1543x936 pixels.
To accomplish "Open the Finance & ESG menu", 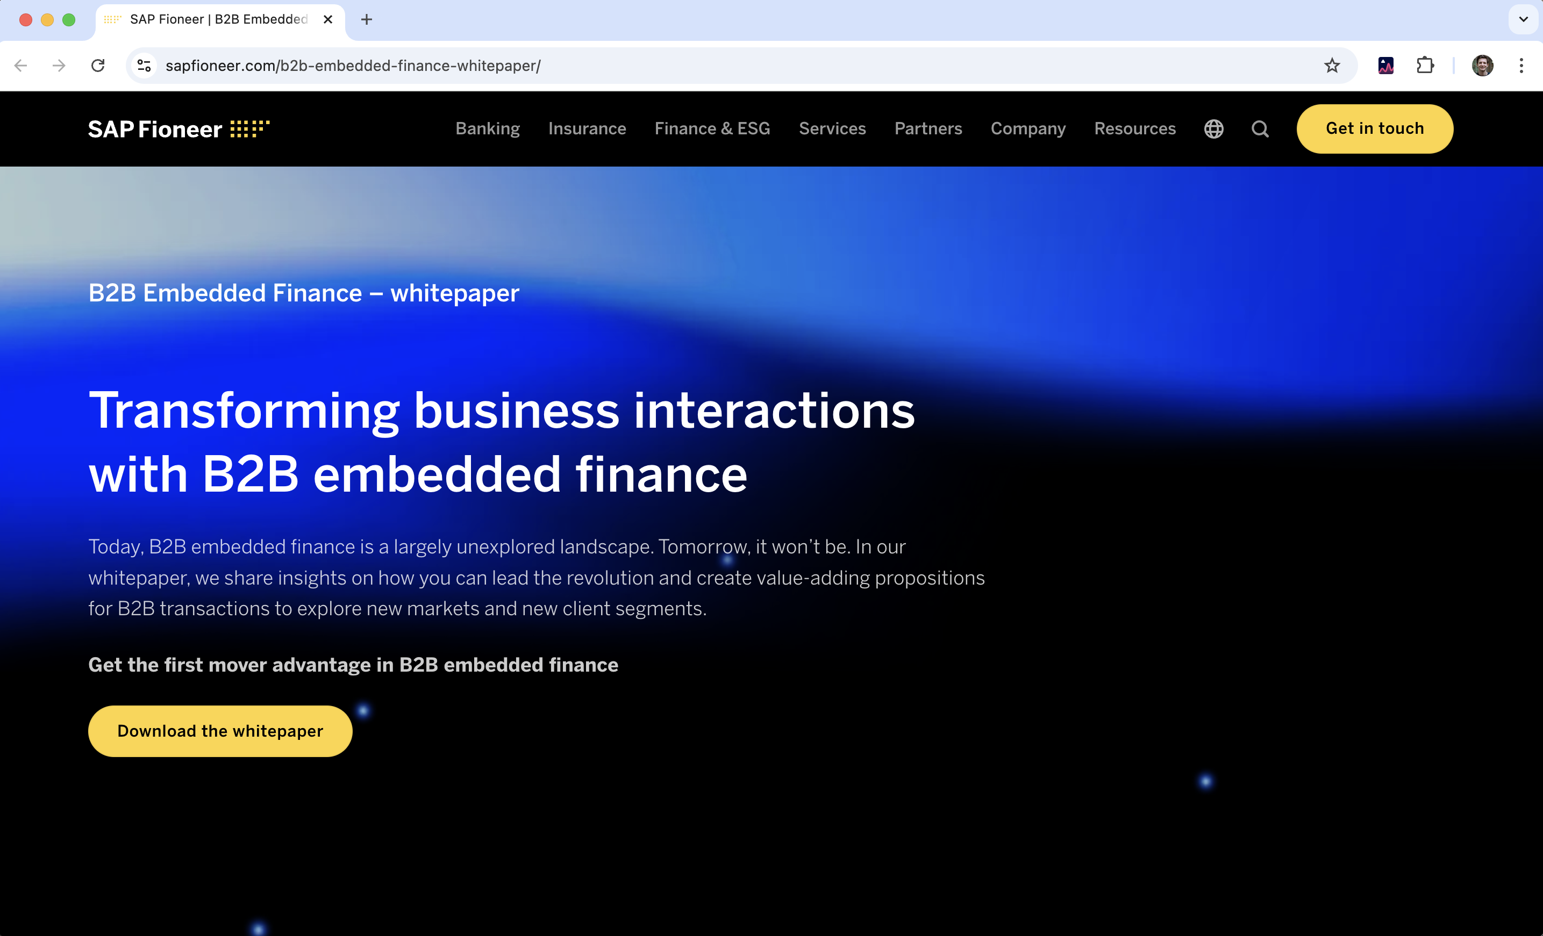I will click(712, 129).
